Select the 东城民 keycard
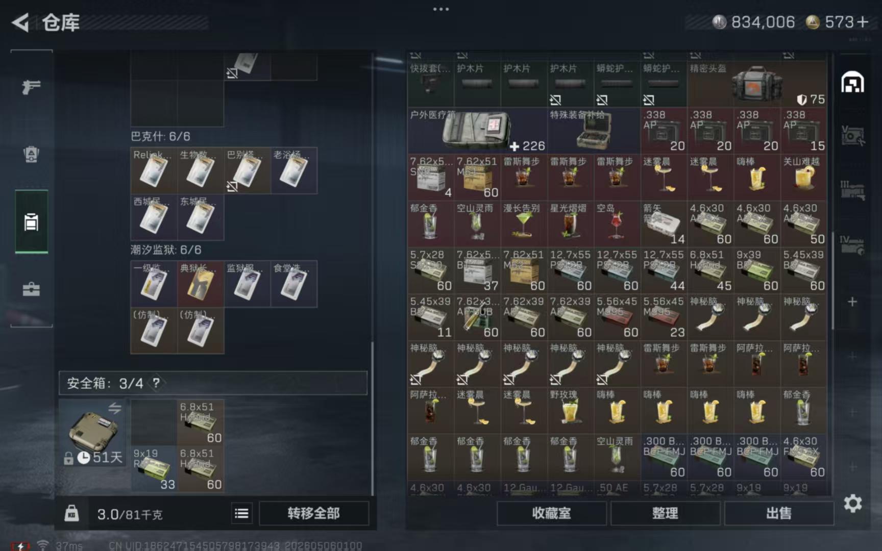882x551 pixels. coord(200,217)
